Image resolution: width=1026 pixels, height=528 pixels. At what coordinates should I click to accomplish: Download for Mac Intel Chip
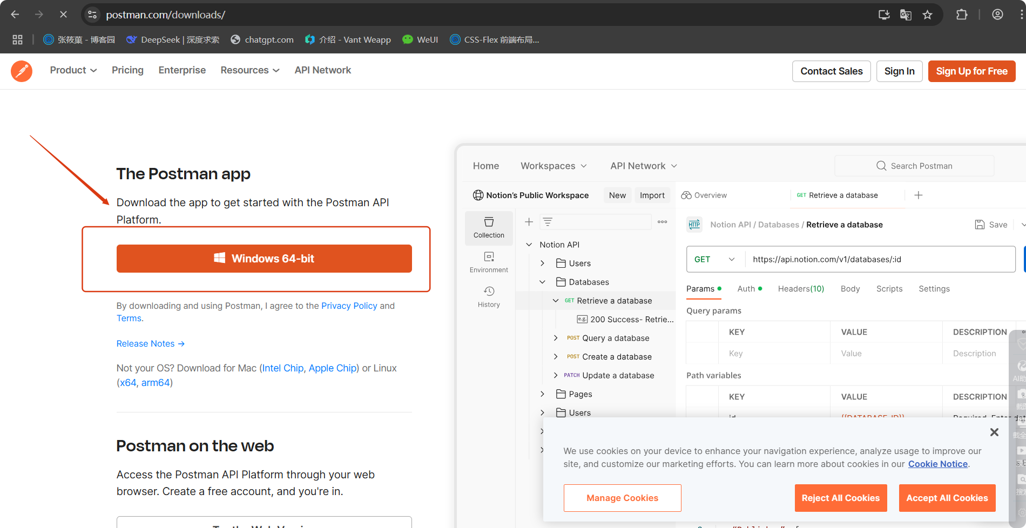(283, 368)
